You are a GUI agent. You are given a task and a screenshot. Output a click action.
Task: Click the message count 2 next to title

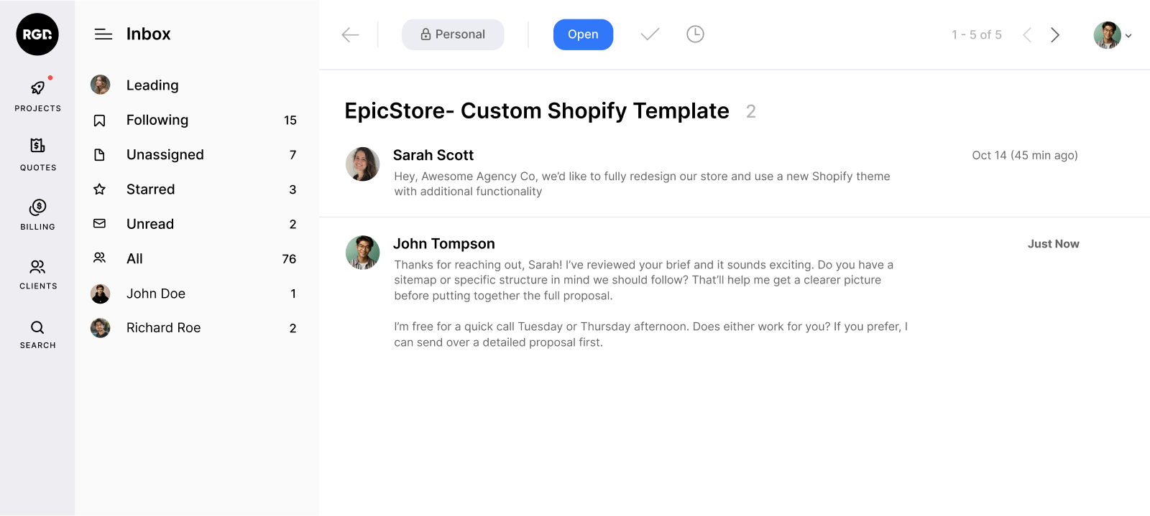(x=750, y=111)
